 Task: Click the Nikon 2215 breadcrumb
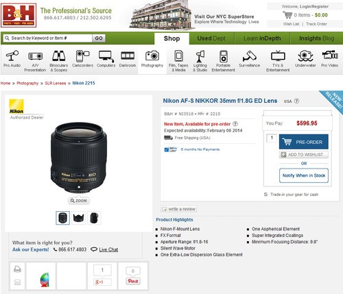84,83
